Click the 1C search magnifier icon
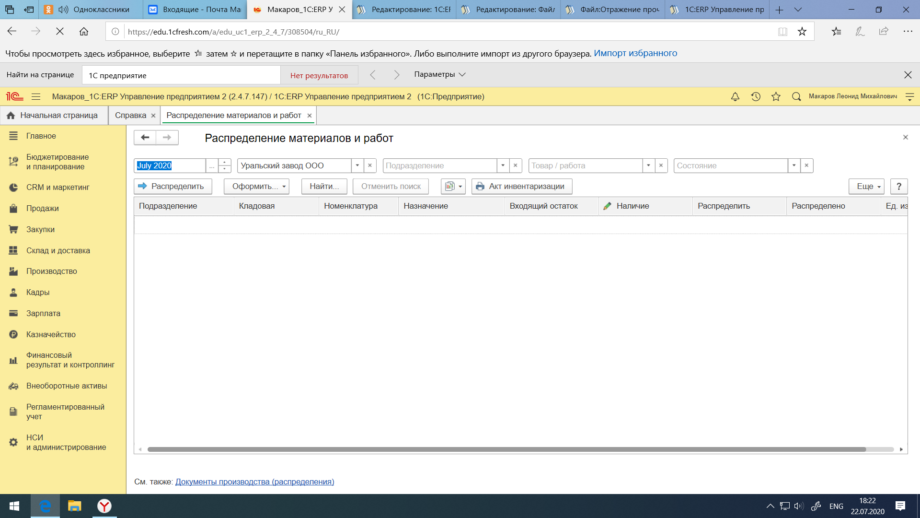This screenshot has width=920, height=518. (796, 96)
